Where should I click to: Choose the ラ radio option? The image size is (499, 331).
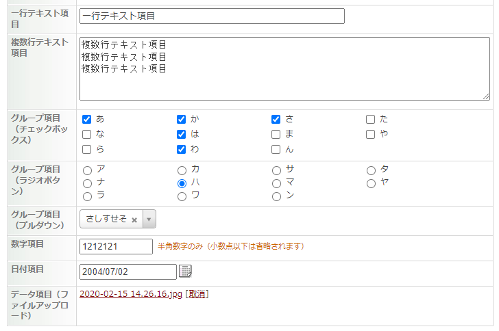pos(87,196)
